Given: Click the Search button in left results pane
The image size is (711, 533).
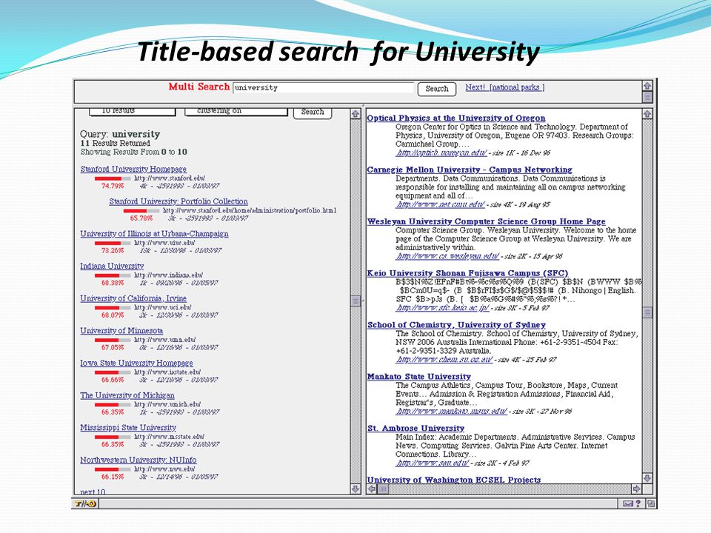Looking at the screenshot, I should (x=313, y=113).
